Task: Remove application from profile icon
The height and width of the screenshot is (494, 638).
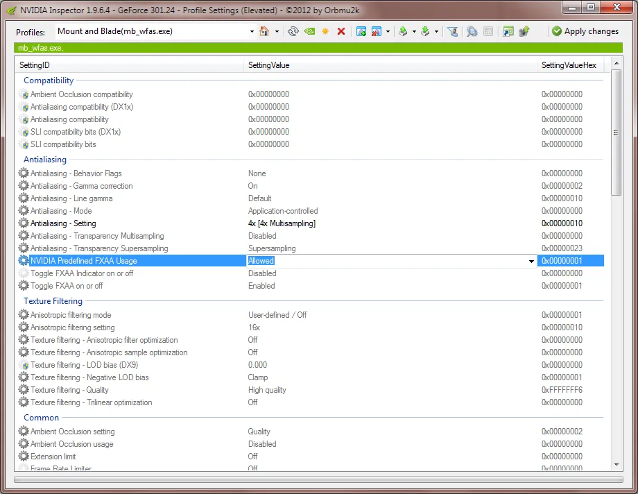Action: coord(377,31)
